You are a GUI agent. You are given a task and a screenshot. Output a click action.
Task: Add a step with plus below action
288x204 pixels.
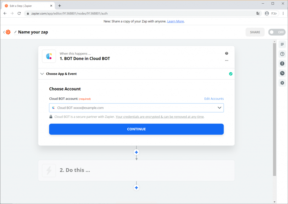136,188
